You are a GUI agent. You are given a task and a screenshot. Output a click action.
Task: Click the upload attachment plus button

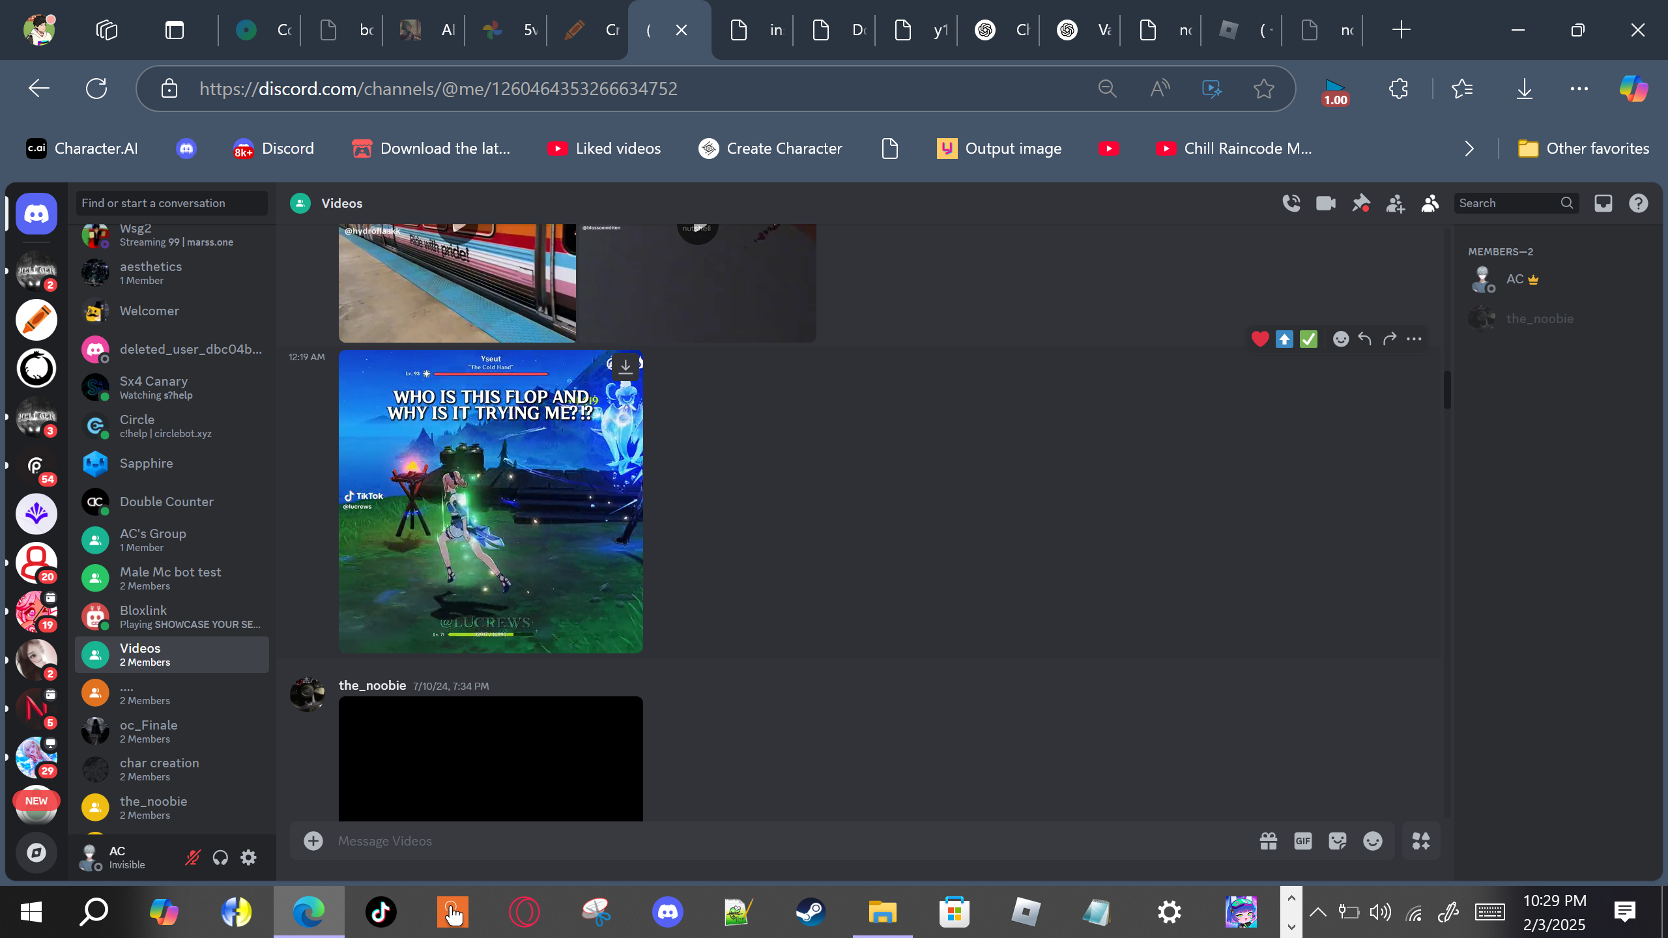coord(313,841)
